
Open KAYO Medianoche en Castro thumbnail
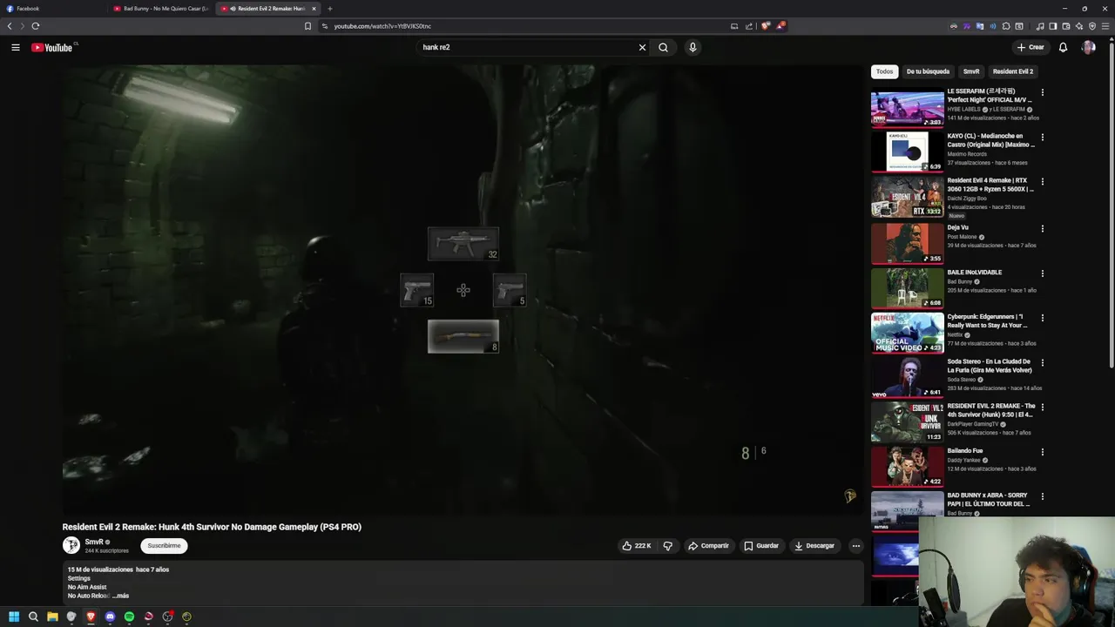[907, 152]
